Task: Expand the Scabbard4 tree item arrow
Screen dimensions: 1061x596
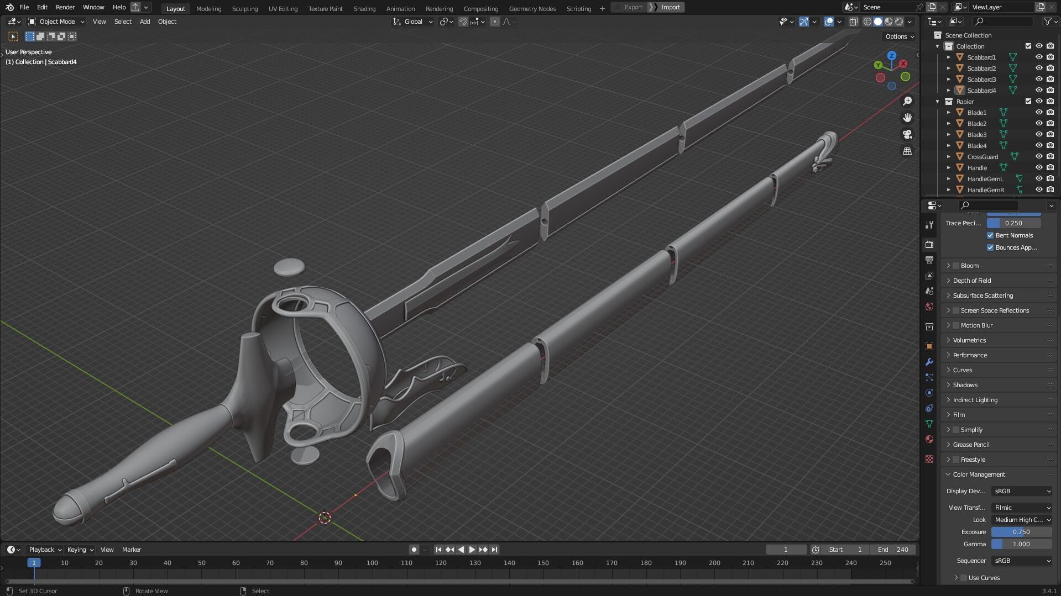Action: (949, 90)
